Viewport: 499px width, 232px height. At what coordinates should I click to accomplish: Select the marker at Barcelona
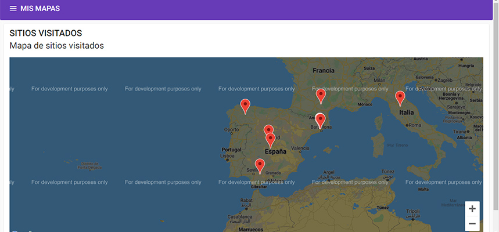[x=320, y=119]
